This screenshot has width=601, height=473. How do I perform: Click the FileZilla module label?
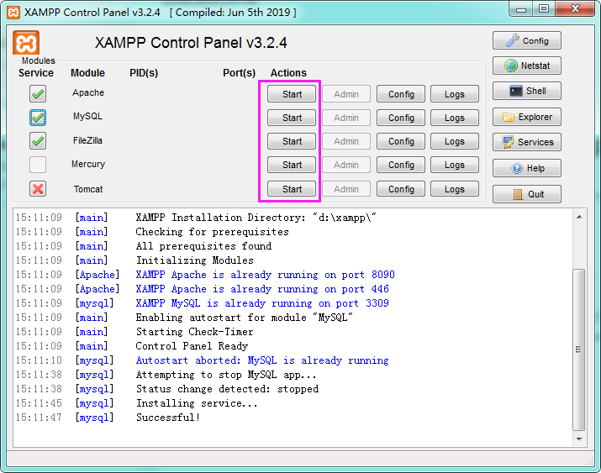(87, 140)
